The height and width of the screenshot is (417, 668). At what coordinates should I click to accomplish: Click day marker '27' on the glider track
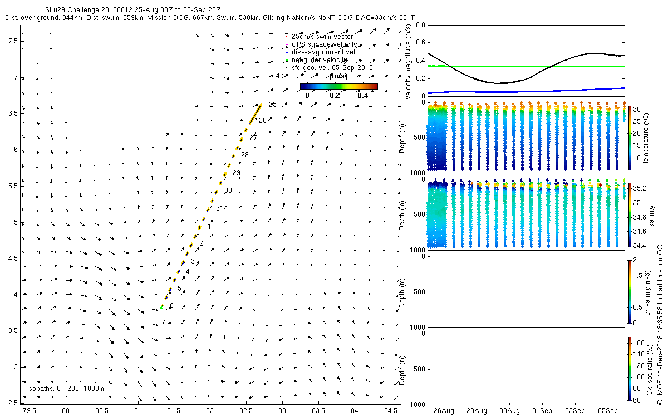point(253,137)
